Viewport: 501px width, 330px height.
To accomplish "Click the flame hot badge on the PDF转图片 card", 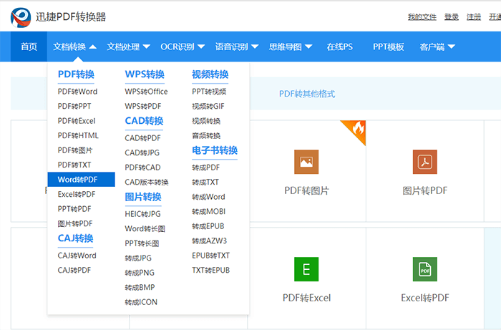I will [x=357, y=129].
